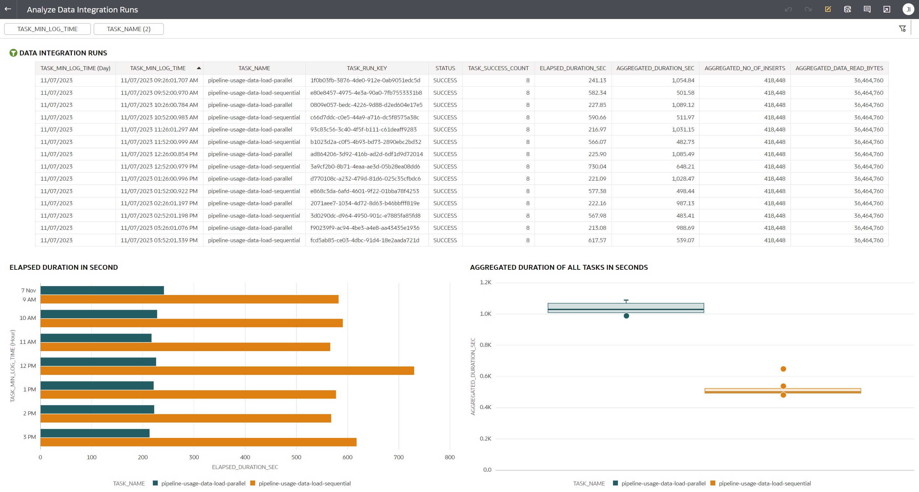Select pipeline-usage-data-load-sequential label in box plot legend
The image size is (919, 492).
pos(765,483)
